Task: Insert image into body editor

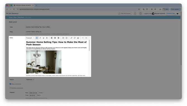Action: [x=78, y=38]
